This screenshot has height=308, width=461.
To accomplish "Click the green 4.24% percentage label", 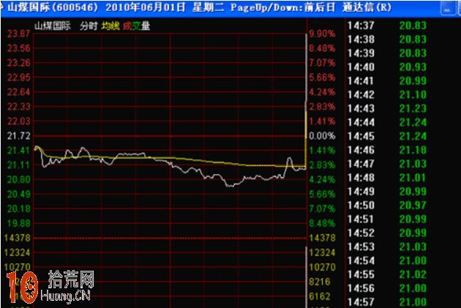I will tap(322, 179).
